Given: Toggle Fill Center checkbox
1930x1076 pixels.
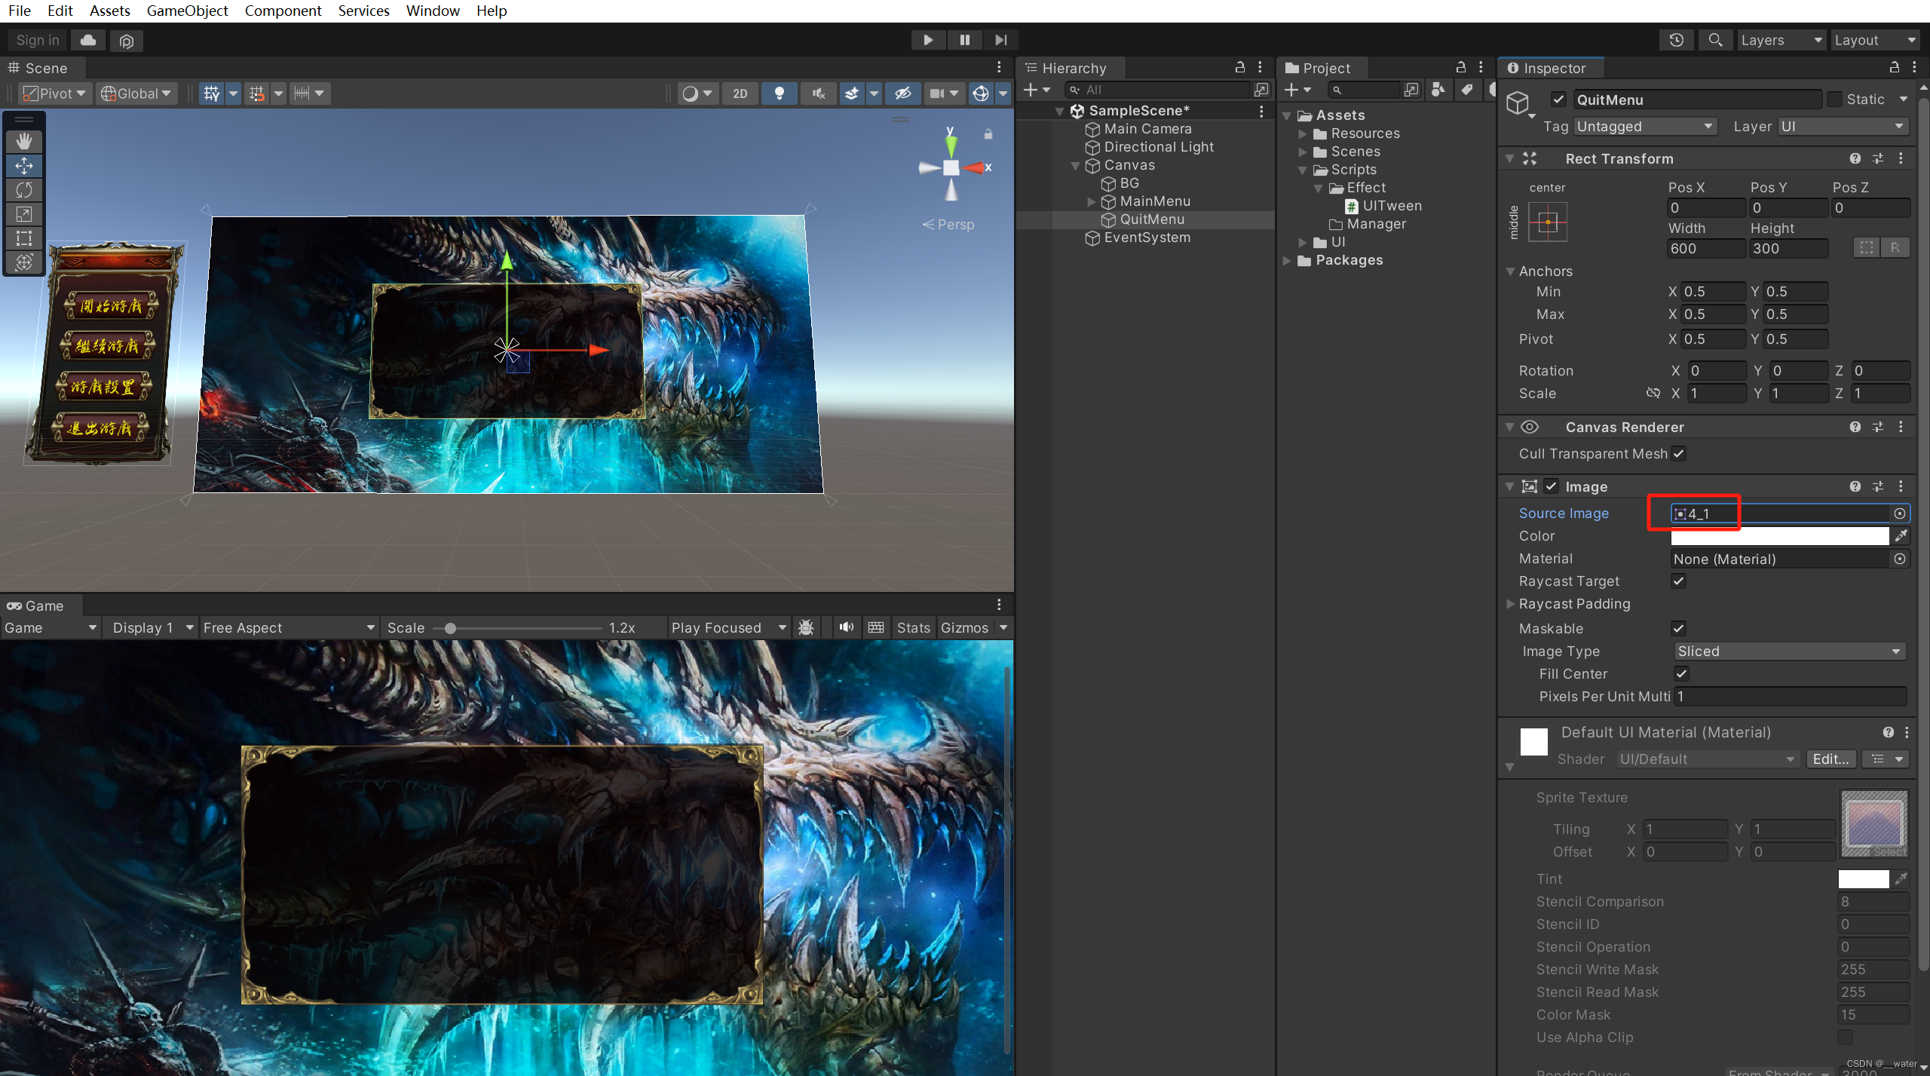Looking at the screenshot, I should click(x=1681, y=673).
